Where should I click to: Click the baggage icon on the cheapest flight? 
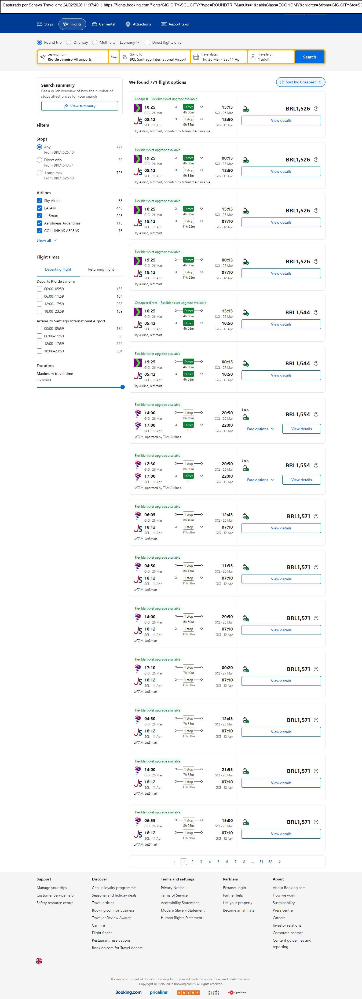[245, 109]
